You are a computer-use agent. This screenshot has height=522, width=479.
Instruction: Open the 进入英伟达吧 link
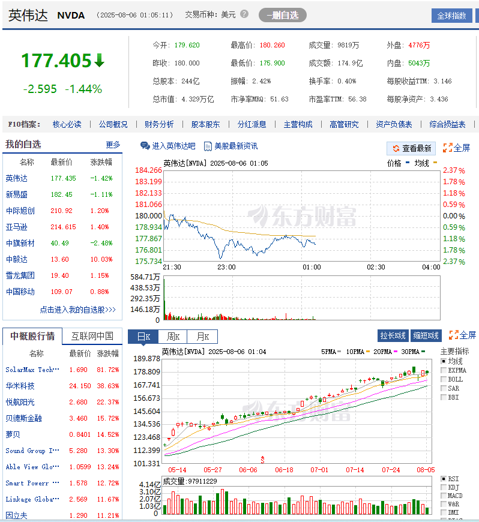(173, 146)
